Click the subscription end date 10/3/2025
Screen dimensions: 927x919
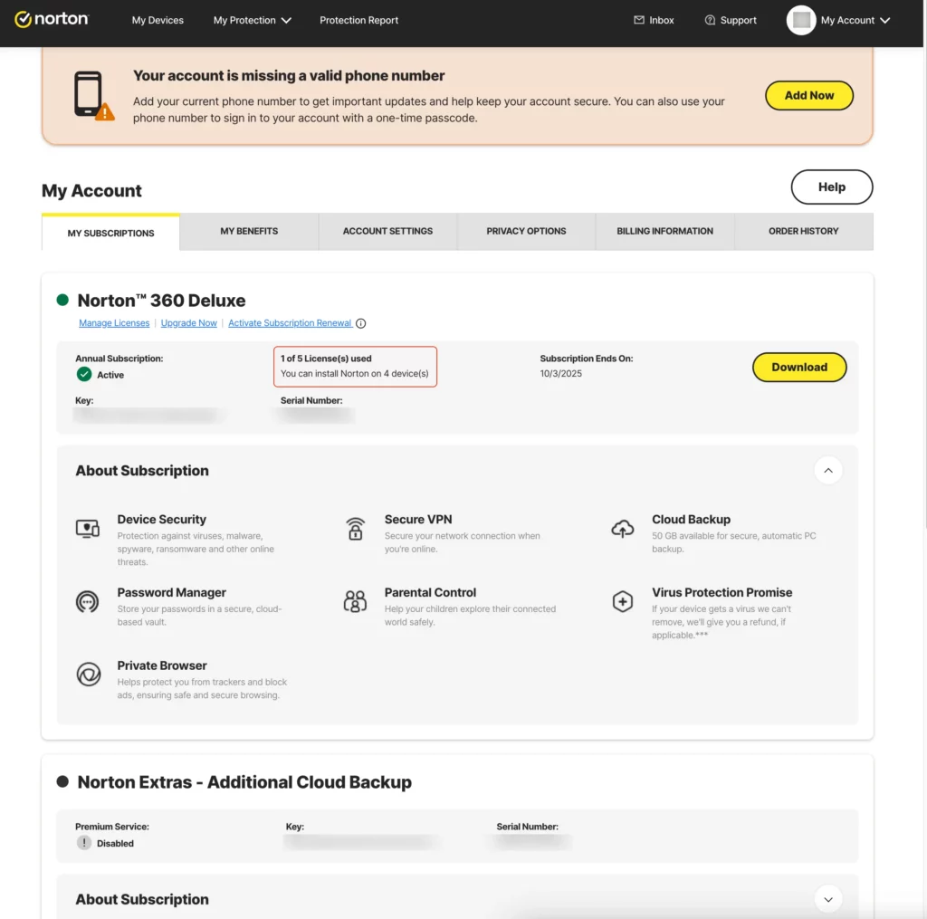(x=560, y=374)
